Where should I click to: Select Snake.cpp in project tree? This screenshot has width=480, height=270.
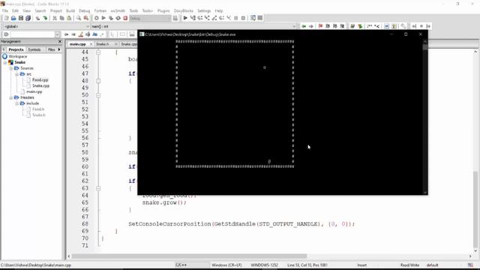[x=40, y=86]
